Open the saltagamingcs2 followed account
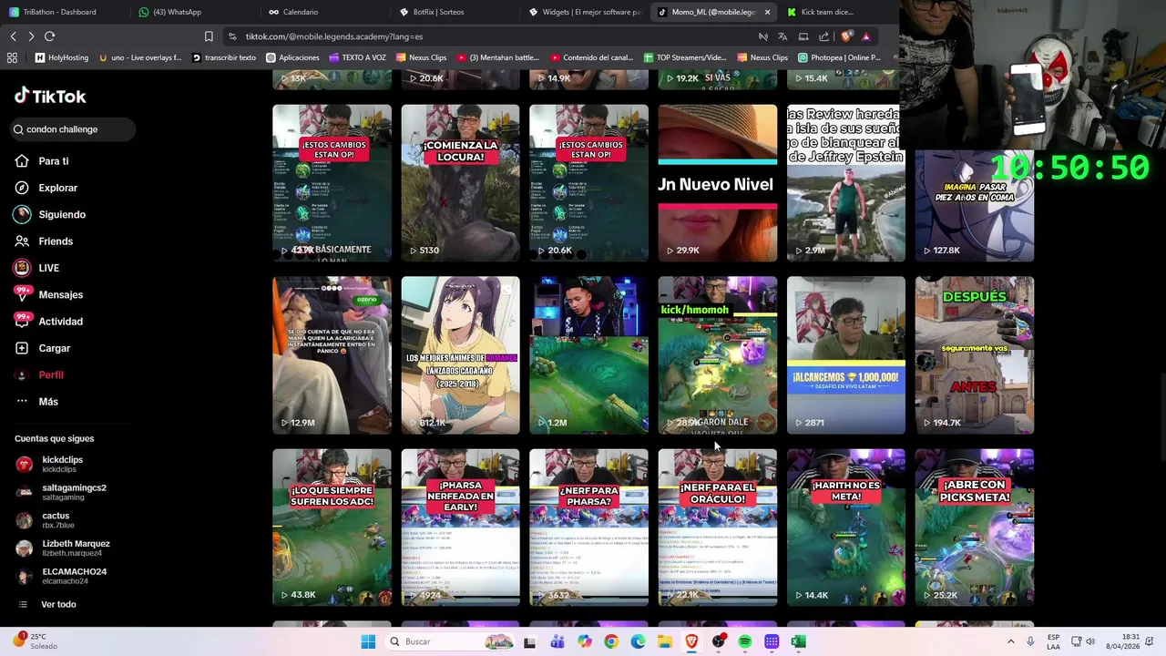 [x=61, y=492]
